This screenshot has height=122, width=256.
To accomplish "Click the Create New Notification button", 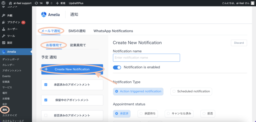I will pos(72,69).
